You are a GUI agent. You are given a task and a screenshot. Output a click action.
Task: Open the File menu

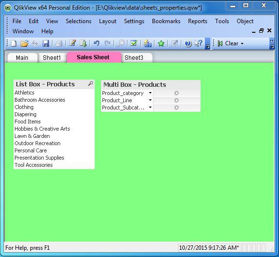(17, 21)
